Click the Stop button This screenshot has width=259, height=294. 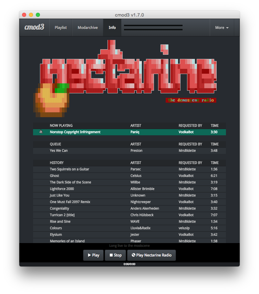(x=115, y=255)
